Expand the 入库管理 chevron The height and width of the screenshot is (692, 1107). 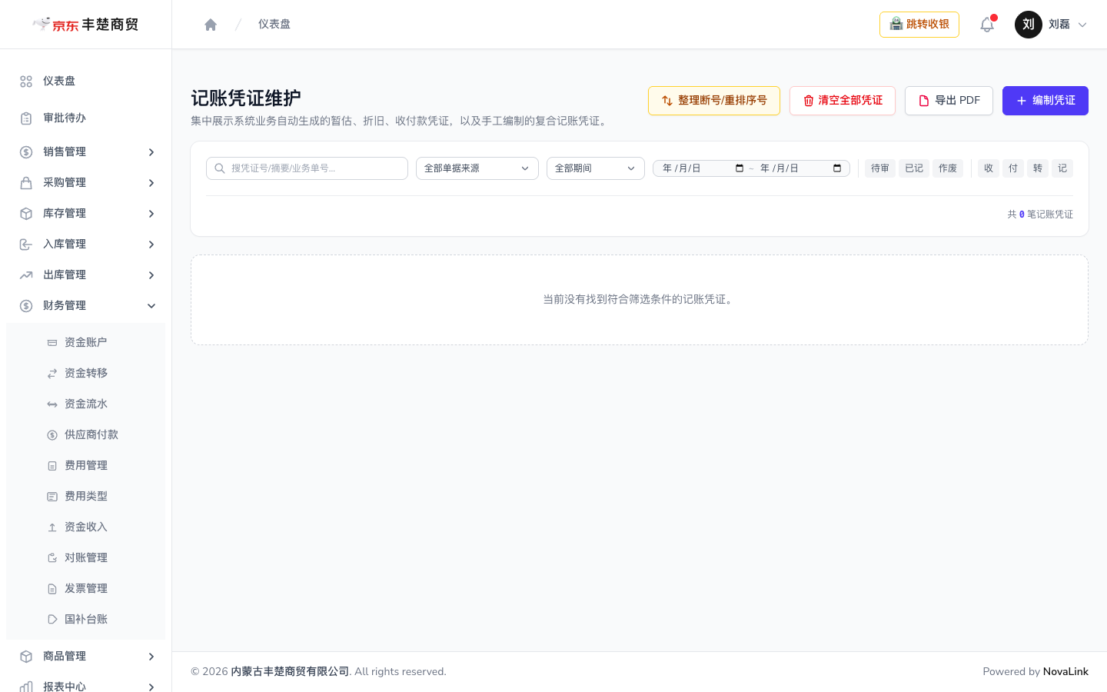tap(151, 245)
